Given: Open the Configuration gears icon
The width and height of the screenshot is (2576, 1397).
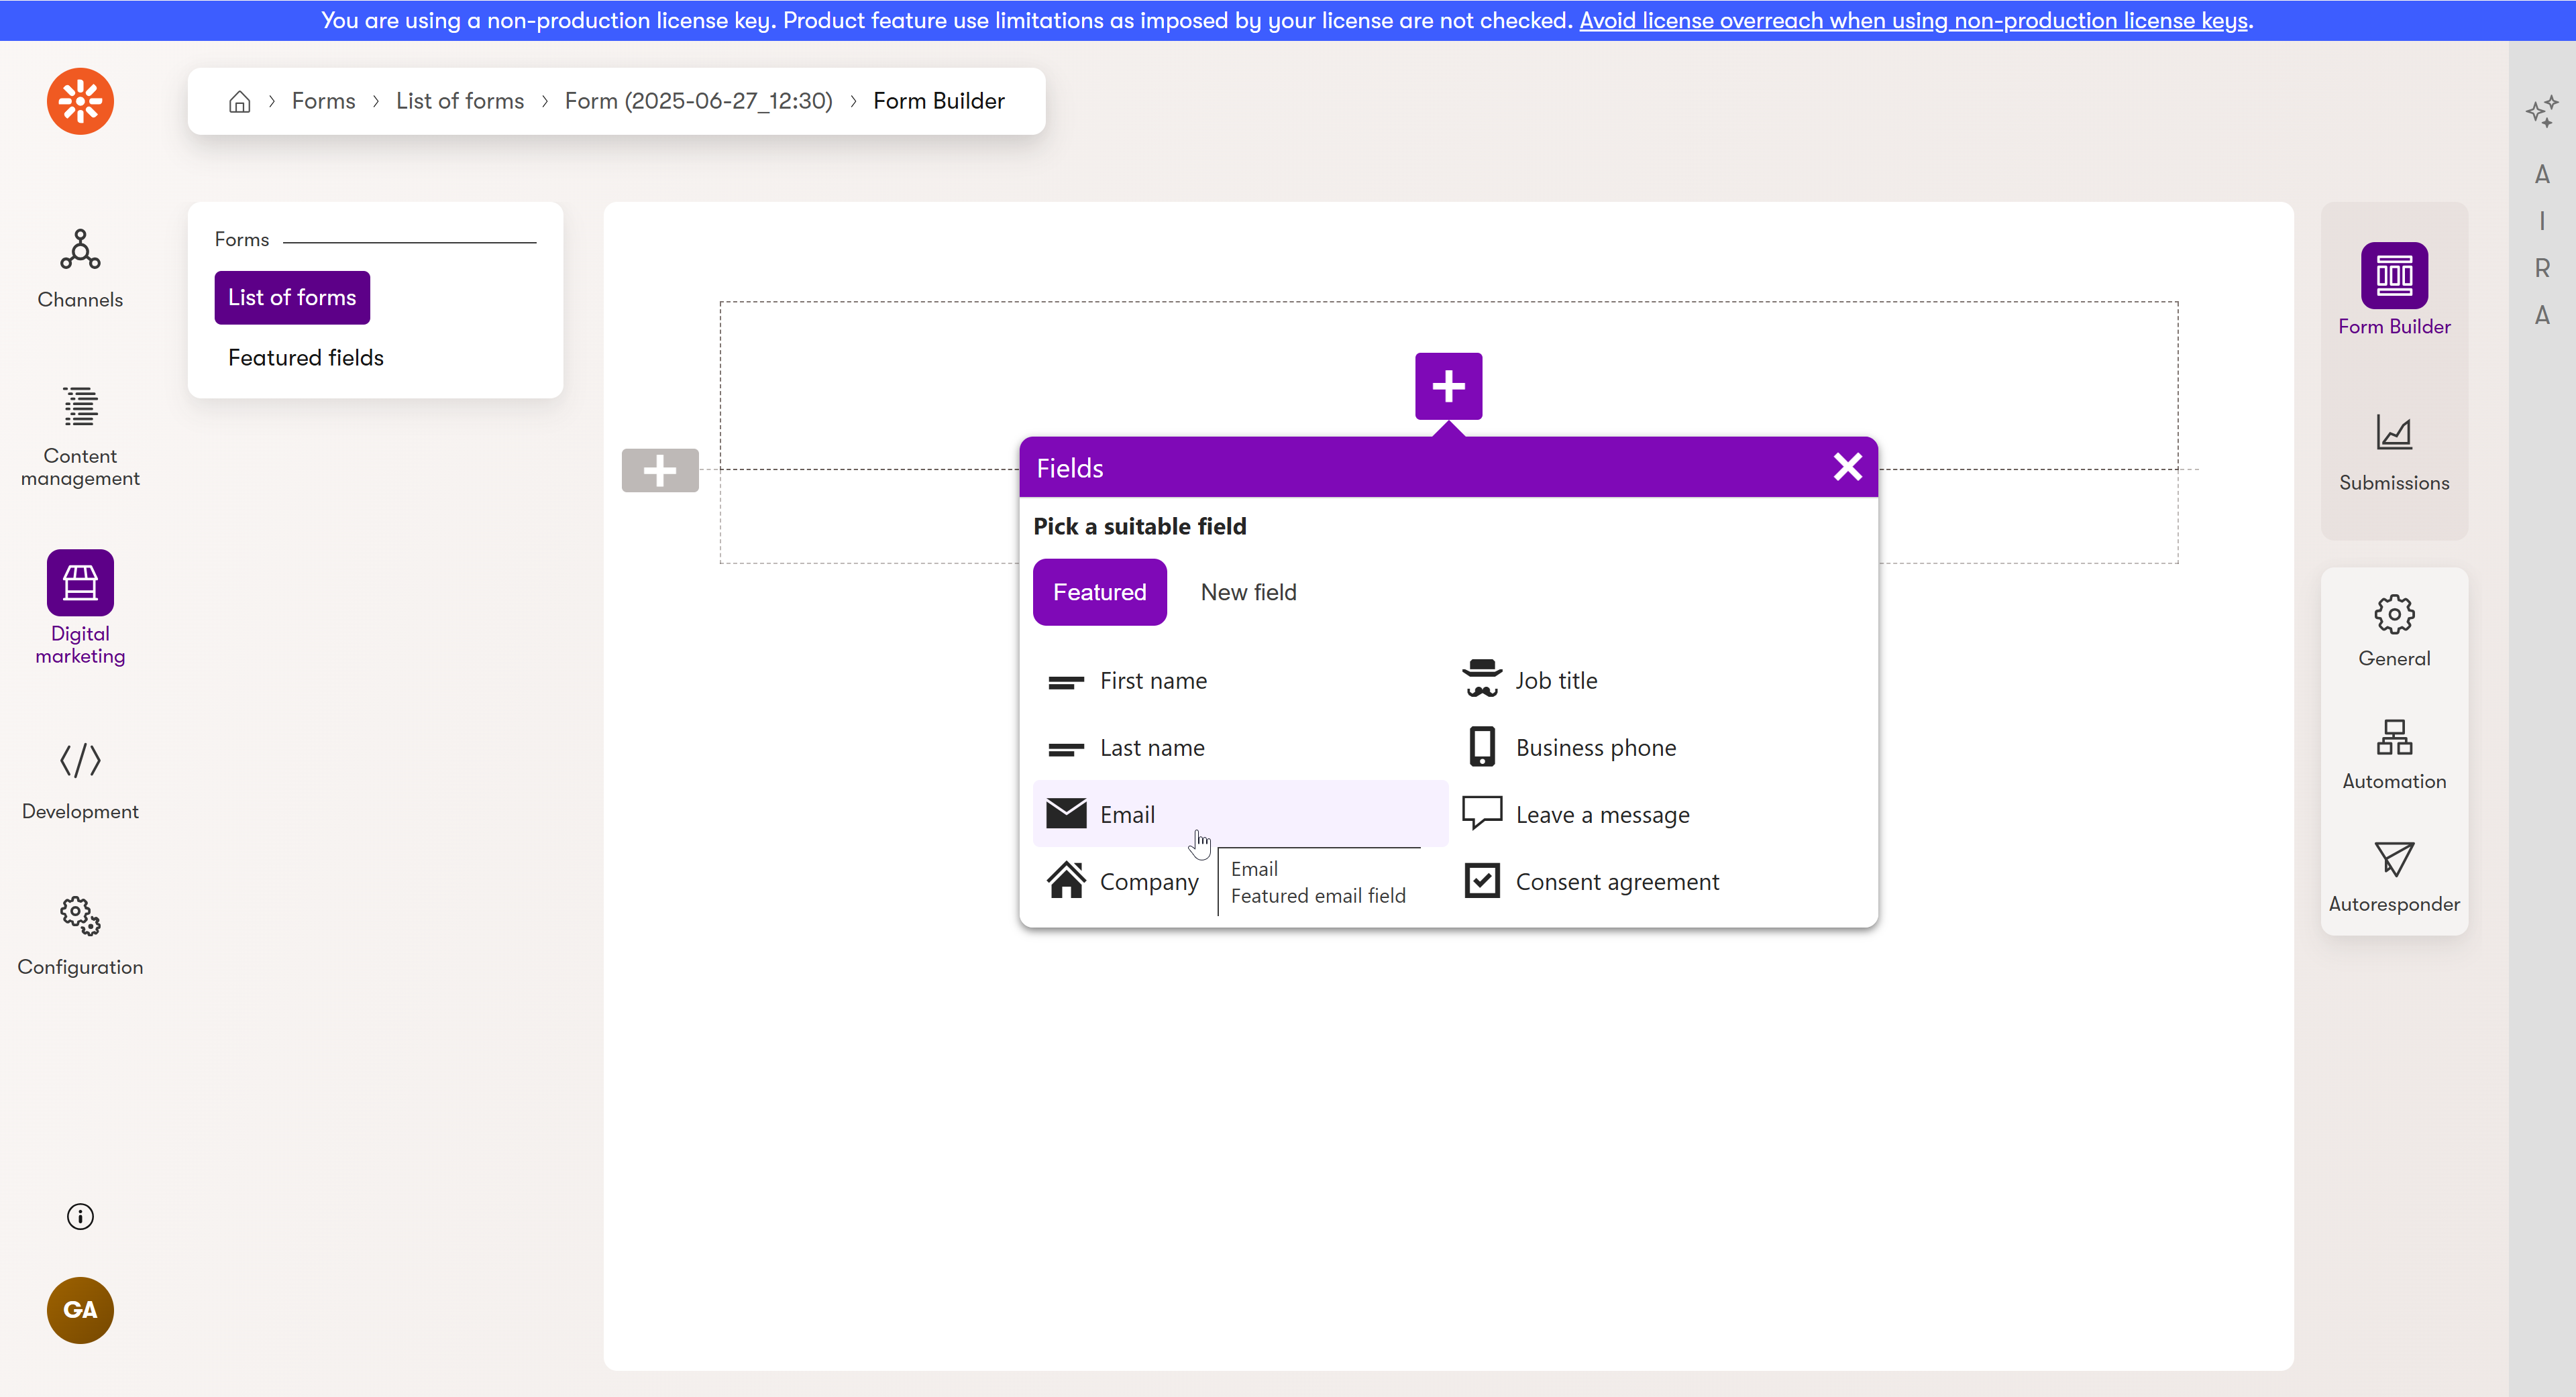Looking at the screenshot, I should [x=80, y=916].
